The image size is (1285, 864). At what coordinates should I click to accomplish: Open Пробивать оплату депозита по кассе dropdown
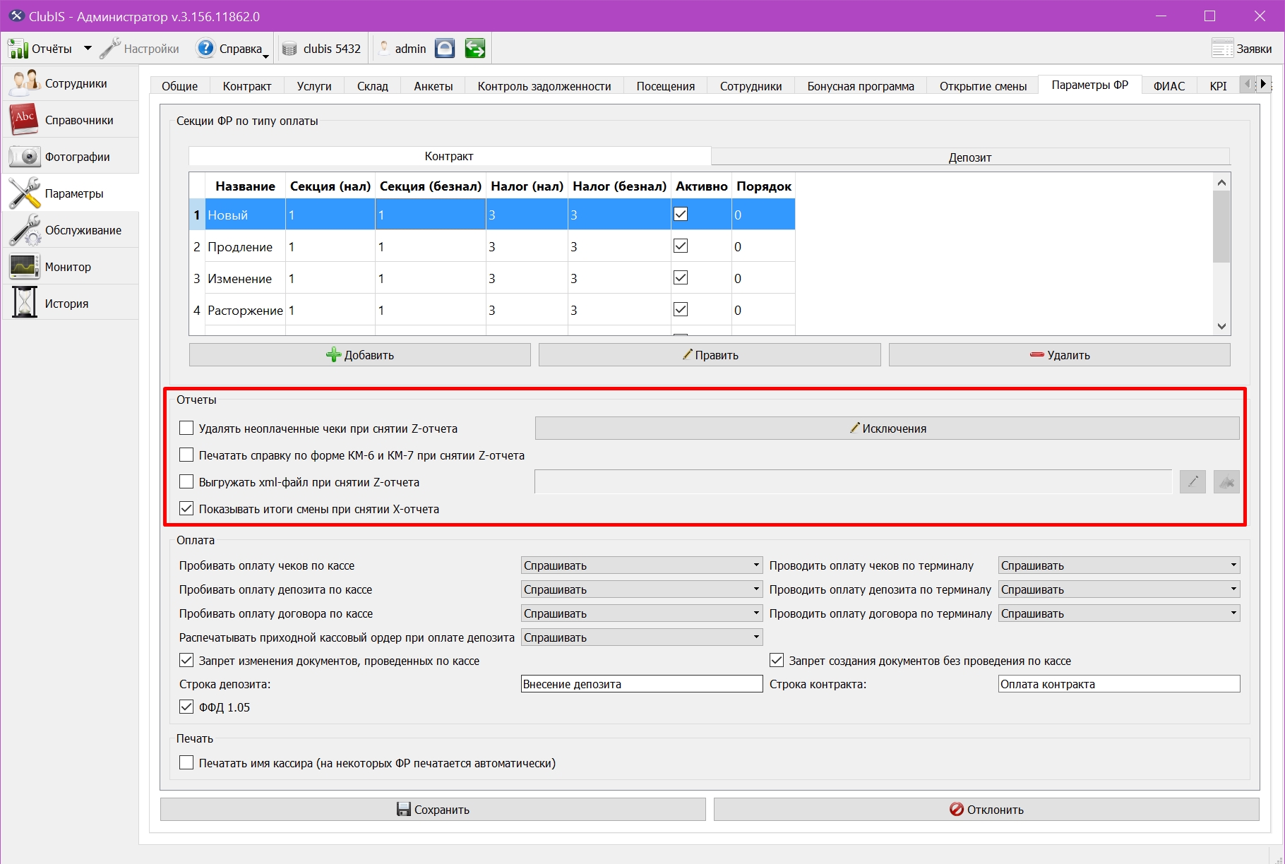point(642,589)
